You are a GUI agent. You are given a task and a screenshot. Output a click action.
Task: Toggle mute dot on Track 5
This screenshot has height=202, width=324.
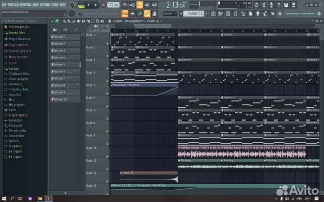(107, 94)
